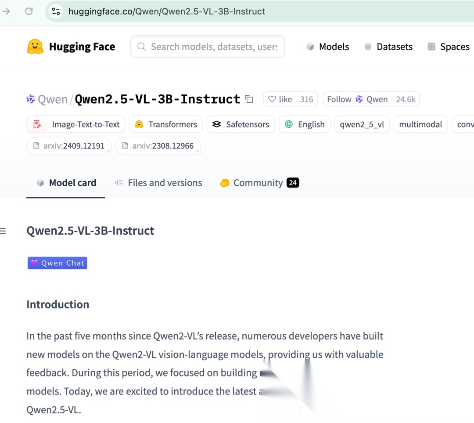Switch to the Model card tab
This screenshot has width=474, height=423.
pyautogui.click(x=66, y=183)
